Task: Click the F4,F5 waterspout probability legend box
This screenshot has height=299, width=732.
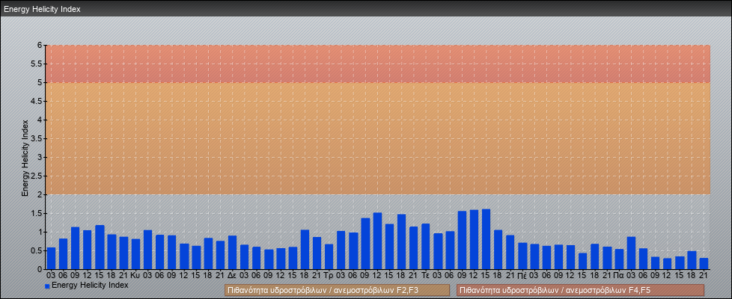Action: click(x=580, y=290)
